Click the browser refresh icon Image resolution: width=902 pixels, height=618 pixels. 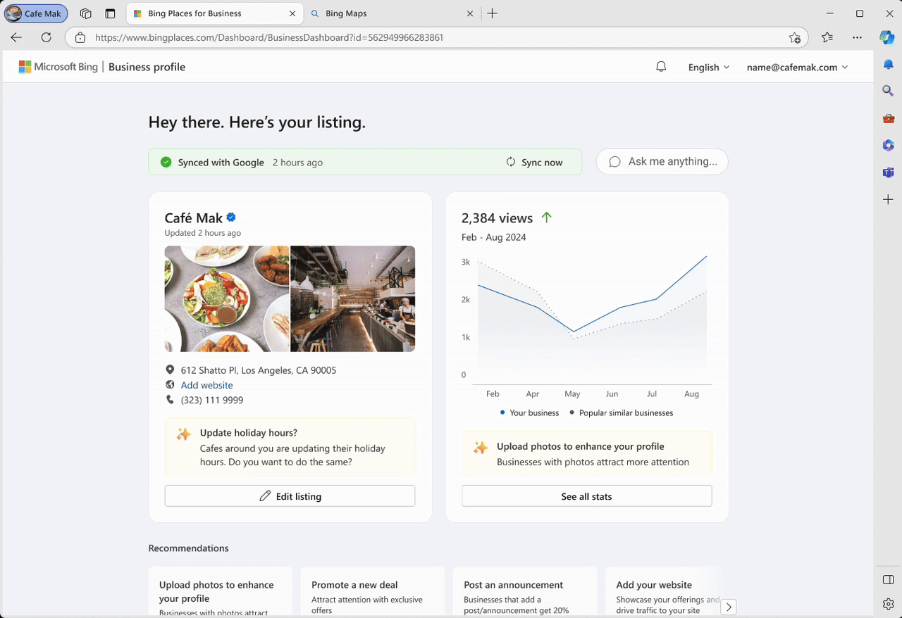(x=47, y=37)
